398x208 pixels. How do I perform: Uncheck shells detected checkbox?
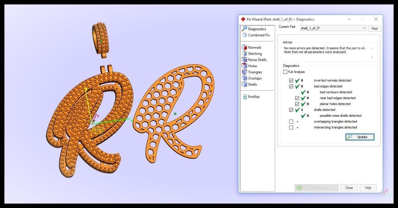tap(291, 110)
